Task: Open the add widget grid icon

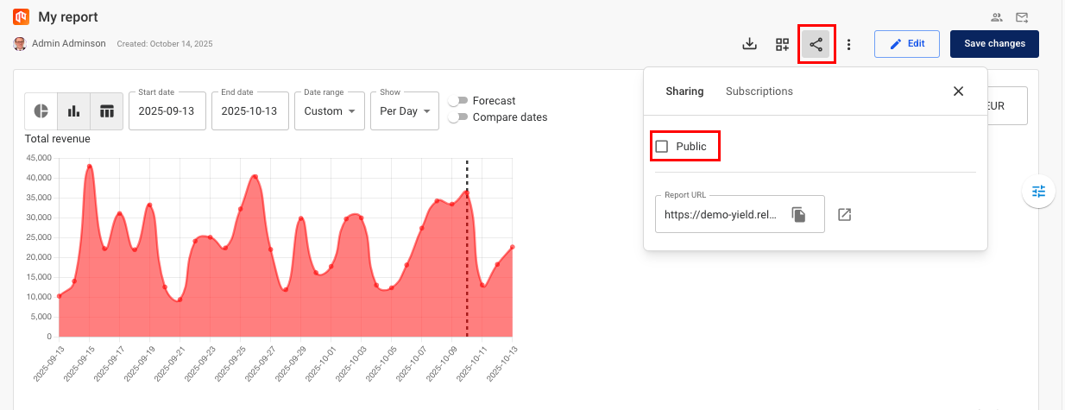Action: click(x=782, y=44)
